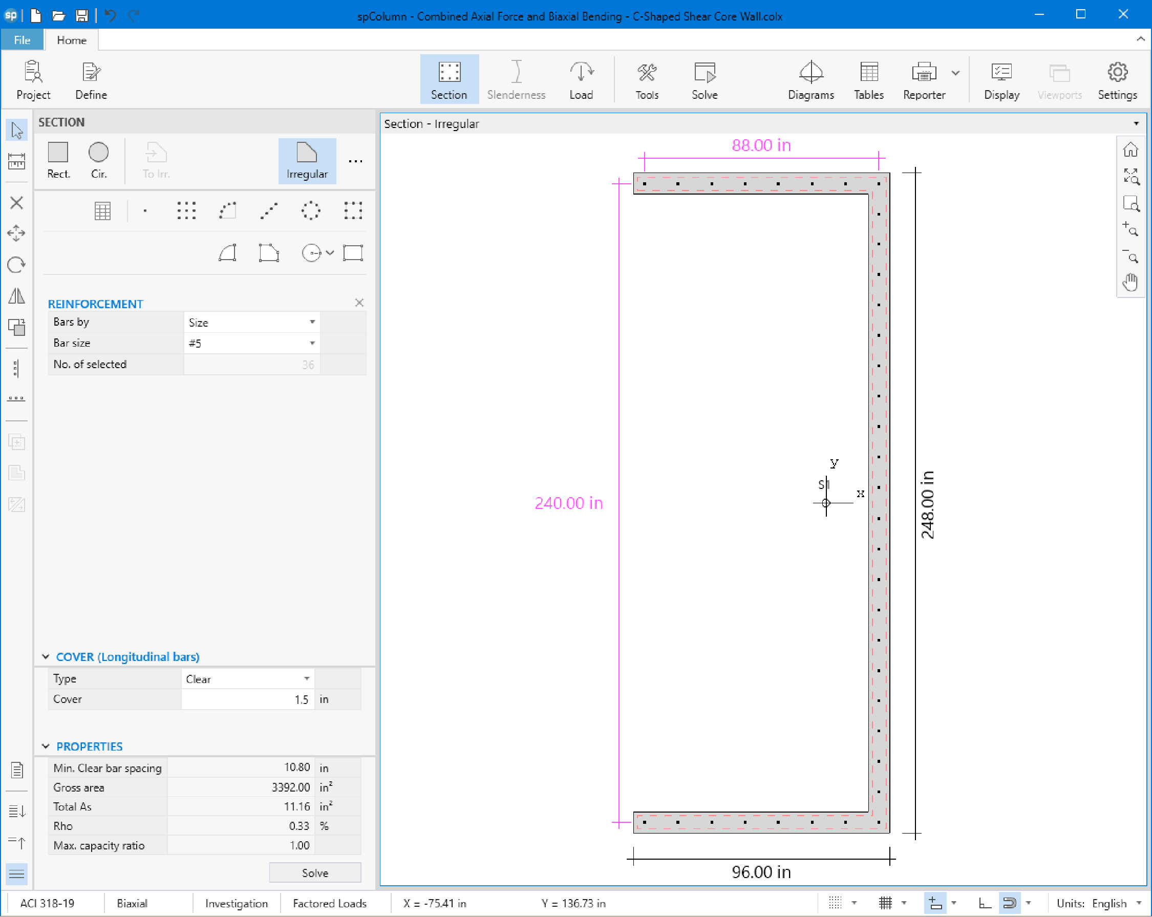Click the Biaxial status entry
This screenshot has width=1152, height=917.
pyautogui.click(x=132, y=903)
